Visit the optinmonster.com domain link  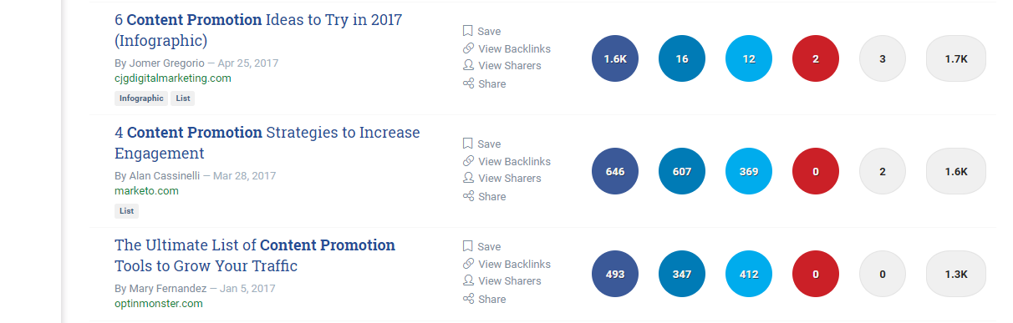tap(159, 303)
